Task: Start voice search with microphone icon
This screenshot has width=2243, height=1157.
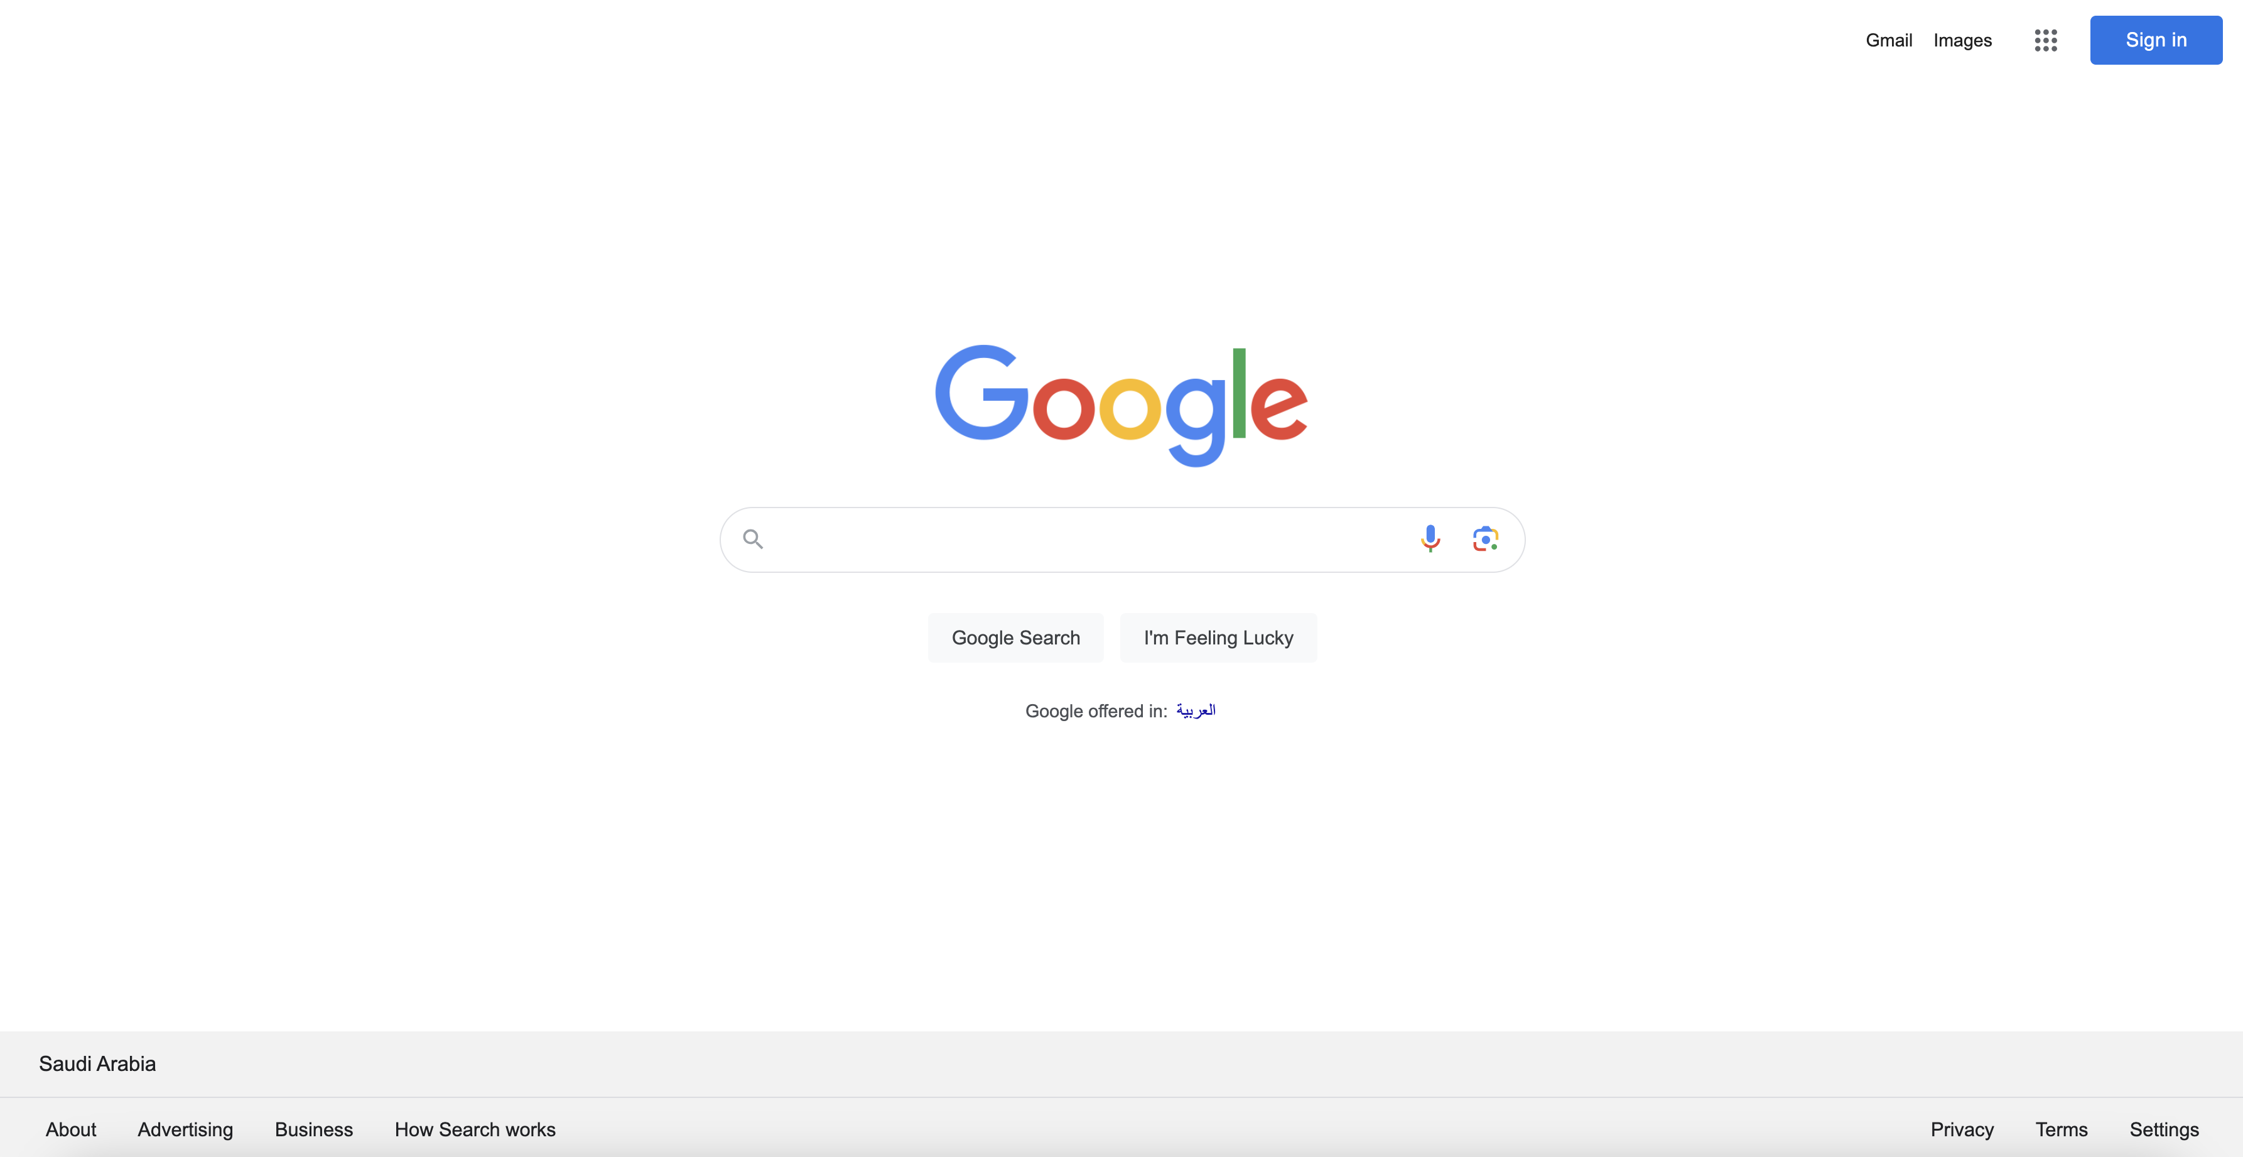Action: (1430, 540)
